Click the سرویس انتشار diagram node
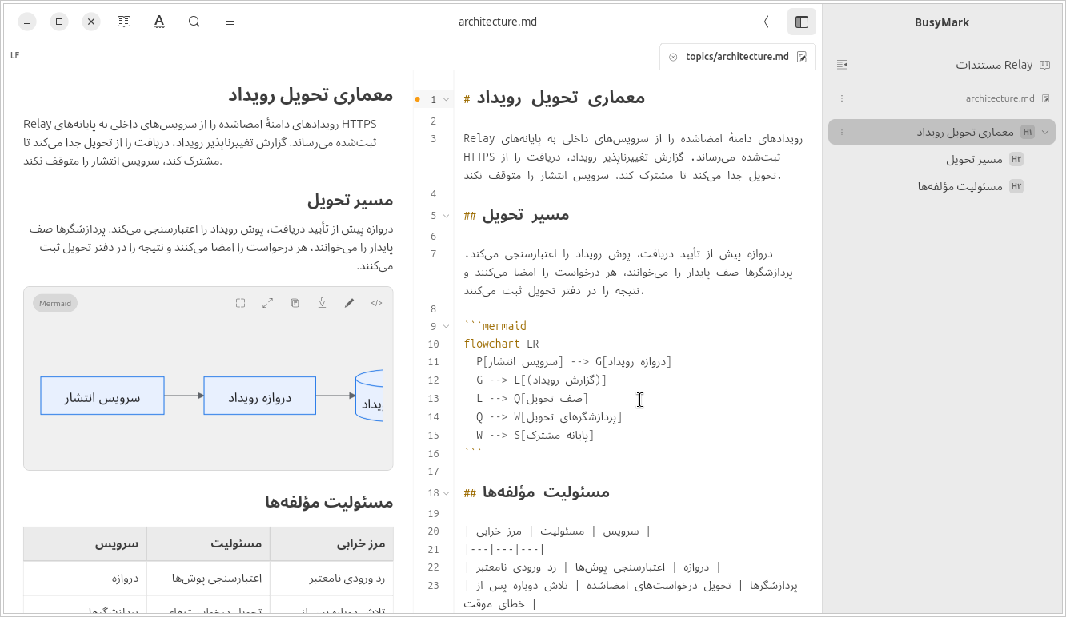1066x617 pixels. [102, 396]
